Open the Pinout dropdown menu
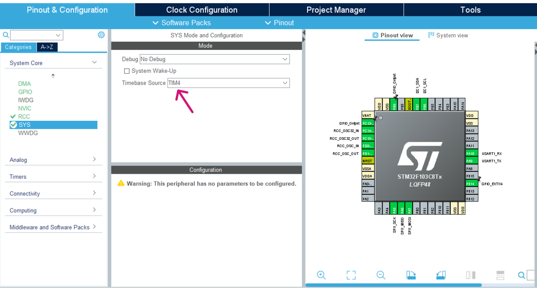Viewport: 537px width, 288px height. tap(279, 23)
